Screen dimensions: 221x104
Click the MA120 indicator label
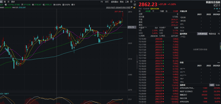click(15, 7)
